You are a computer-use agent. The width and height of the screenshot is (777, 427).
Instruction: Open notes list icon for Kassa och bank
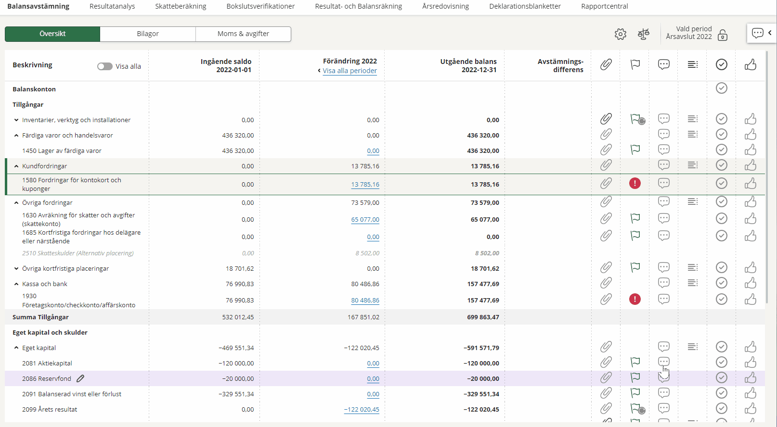[693, 283]
